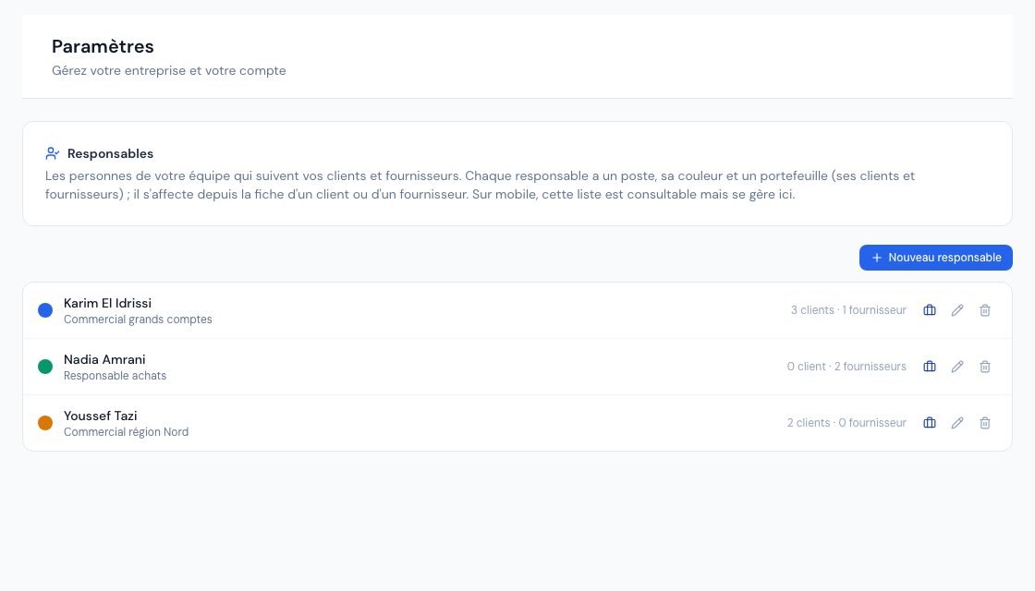Click the '3 clients · 1 fournisseur' count
The width and height of the screenshot is (1035, 591).
[848, 310]
